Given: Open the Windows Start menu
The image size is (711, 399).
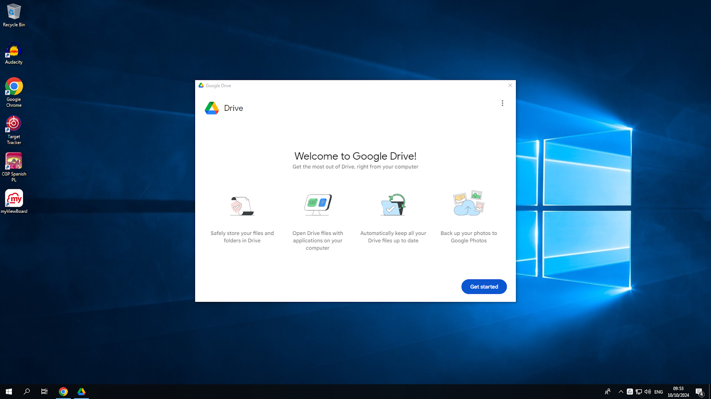Looking at the screenshot, I should [9, 391].
